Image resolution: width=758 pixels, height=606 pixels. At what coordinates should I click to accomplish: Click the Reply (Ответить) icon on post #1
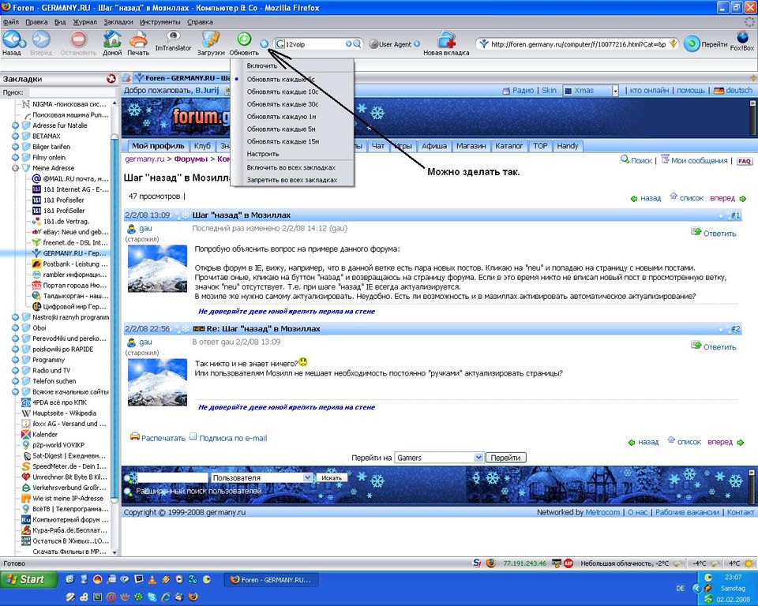(x=696, y=231)
